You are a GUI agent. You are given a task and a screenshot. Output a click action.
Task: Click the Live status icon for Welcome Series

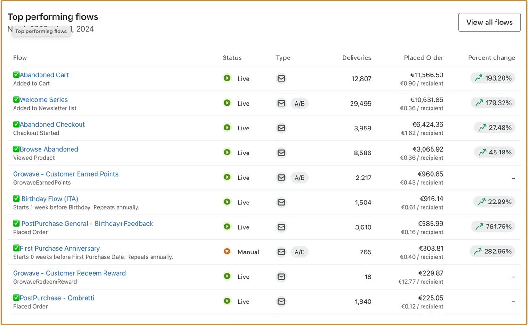pyautogui.click(x=227, y=103)
